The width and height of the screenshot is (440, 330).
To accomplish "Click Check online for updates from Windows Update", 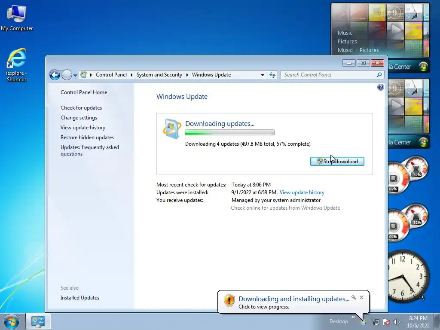I will coord(285,208).
